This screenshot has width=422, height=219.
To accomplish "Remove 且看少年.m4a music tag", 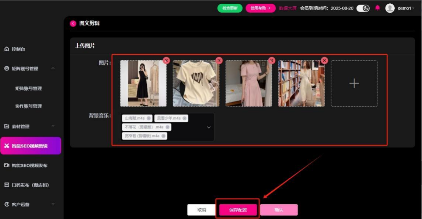I will [x=184, y=118].
